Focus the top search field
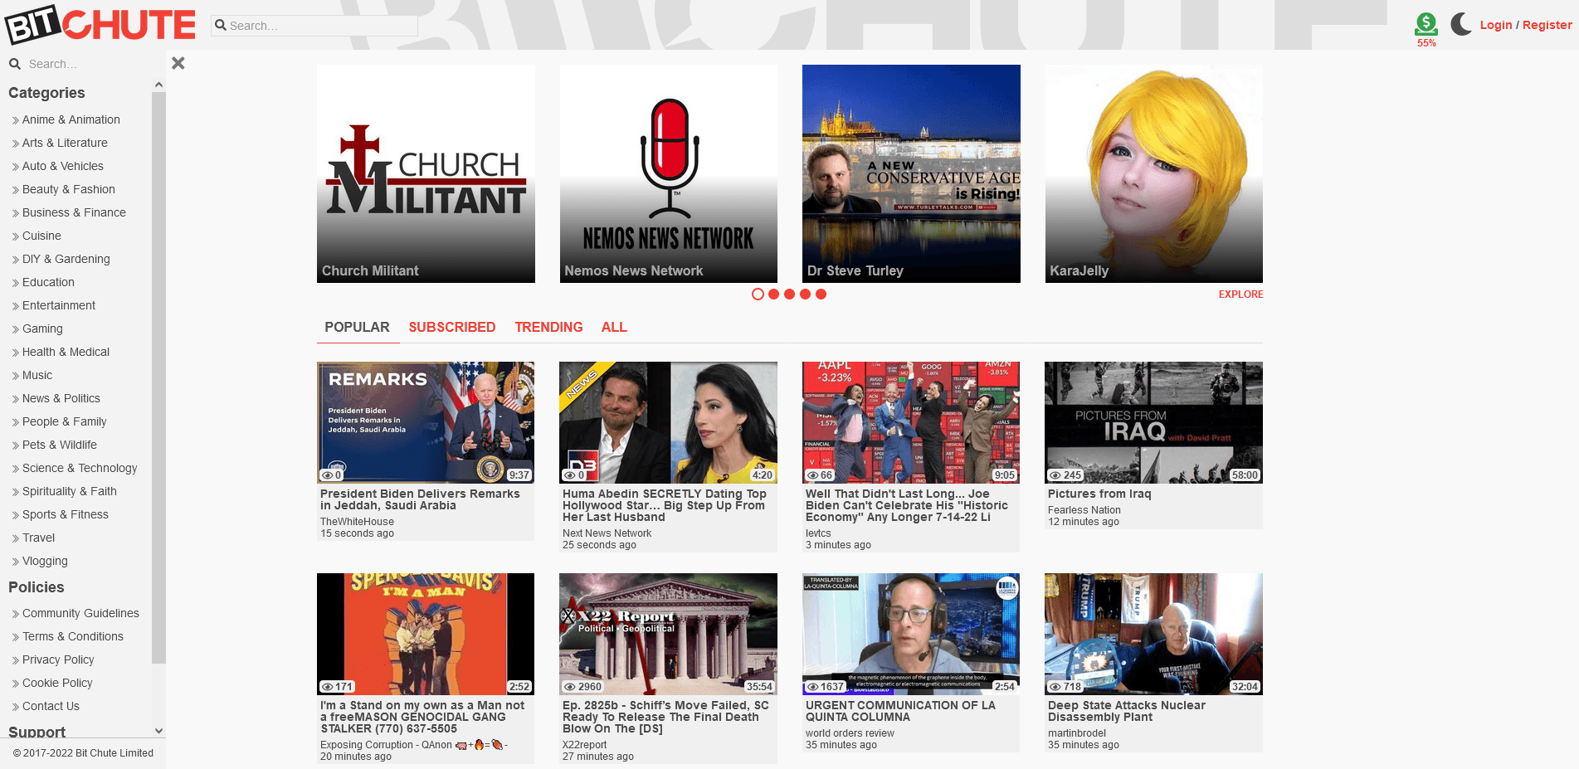This screenshot has width=1579, height=769. (x=314, y=26)
